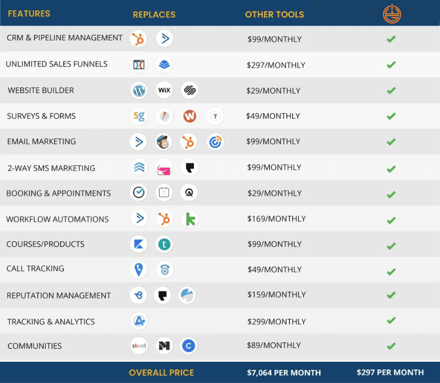Click the green K icon in Workflow Automations
The height and width of the screenshot is (383, 440).
[x=190, y=219]
